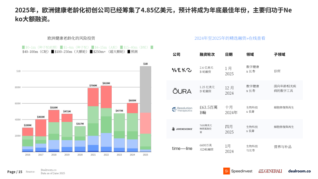
Task: Click the 四月 2025 date cell
Action: click(x=229, y=129)
